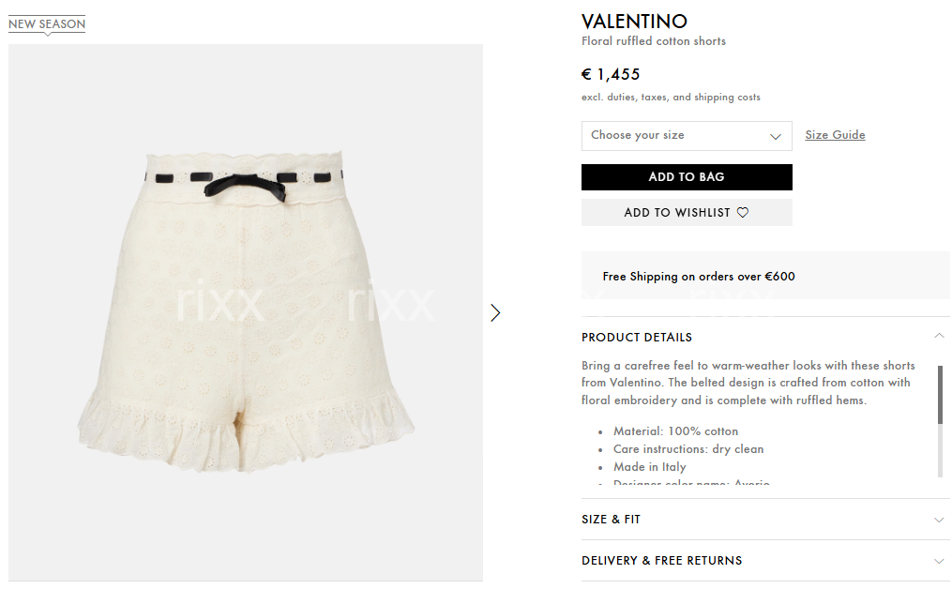
Task: Click the Delivery & Free Returns chevron
Action: pos(939,561)
